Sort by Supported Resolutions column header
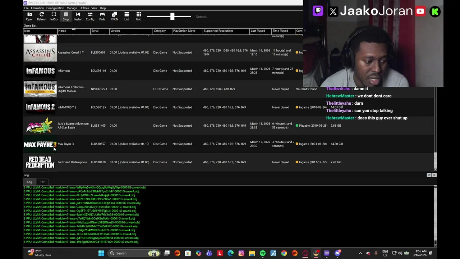The height and width of the screenshot is (259, 460). pyautogui.click(x=226, y=31)
